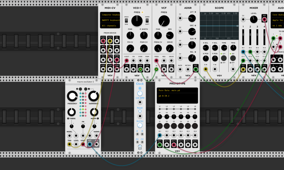
Task: Toggle the X/Y mode button on SCOPE
Action: 224,58
